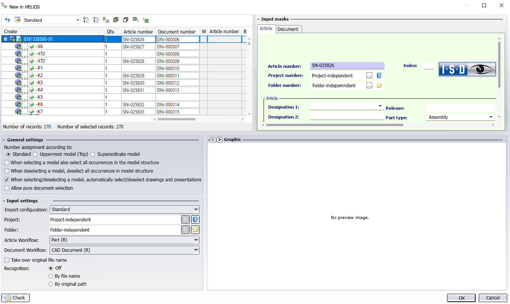The width and height of the screenshot is (510, 304).
Task: Click document number cell DN-000311
Action: (x=178, y=75)
